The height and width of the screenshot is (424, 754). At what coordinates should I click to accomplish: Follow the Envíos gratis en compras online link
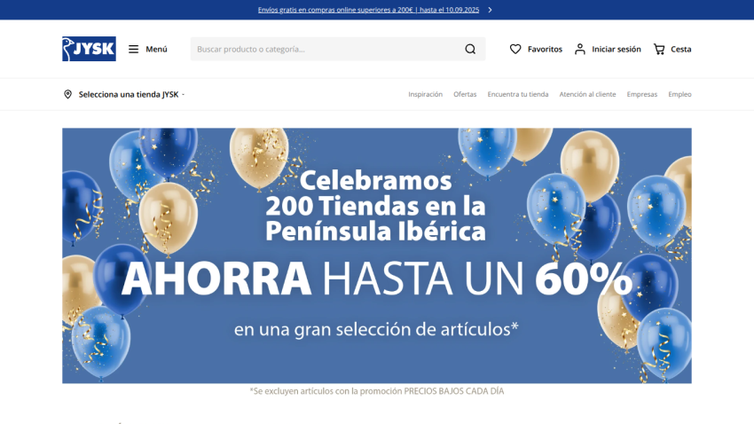point(368,10)
